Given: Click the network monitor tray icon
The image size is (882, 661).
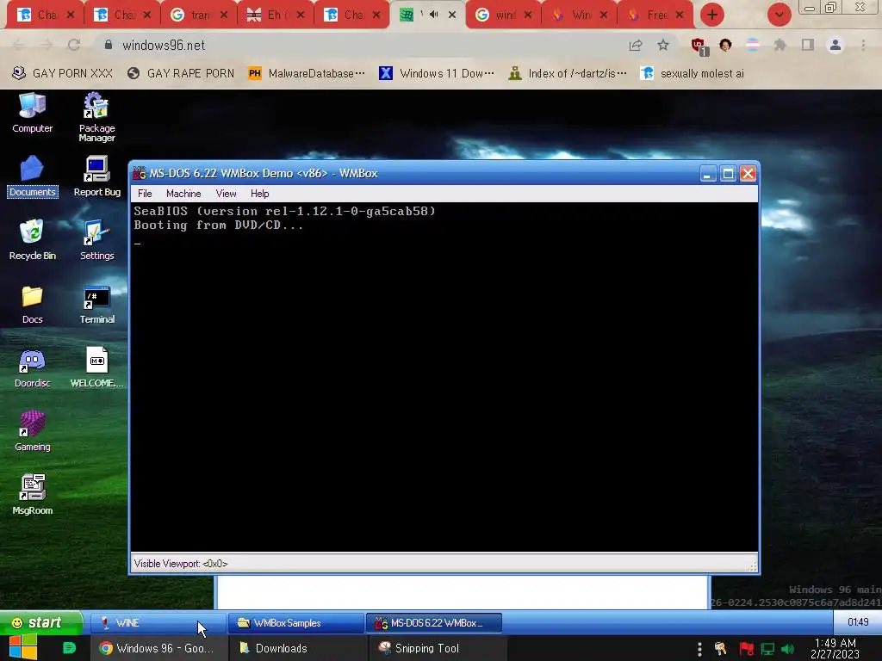Looking at the screenshot, I should tap(767, 649).
